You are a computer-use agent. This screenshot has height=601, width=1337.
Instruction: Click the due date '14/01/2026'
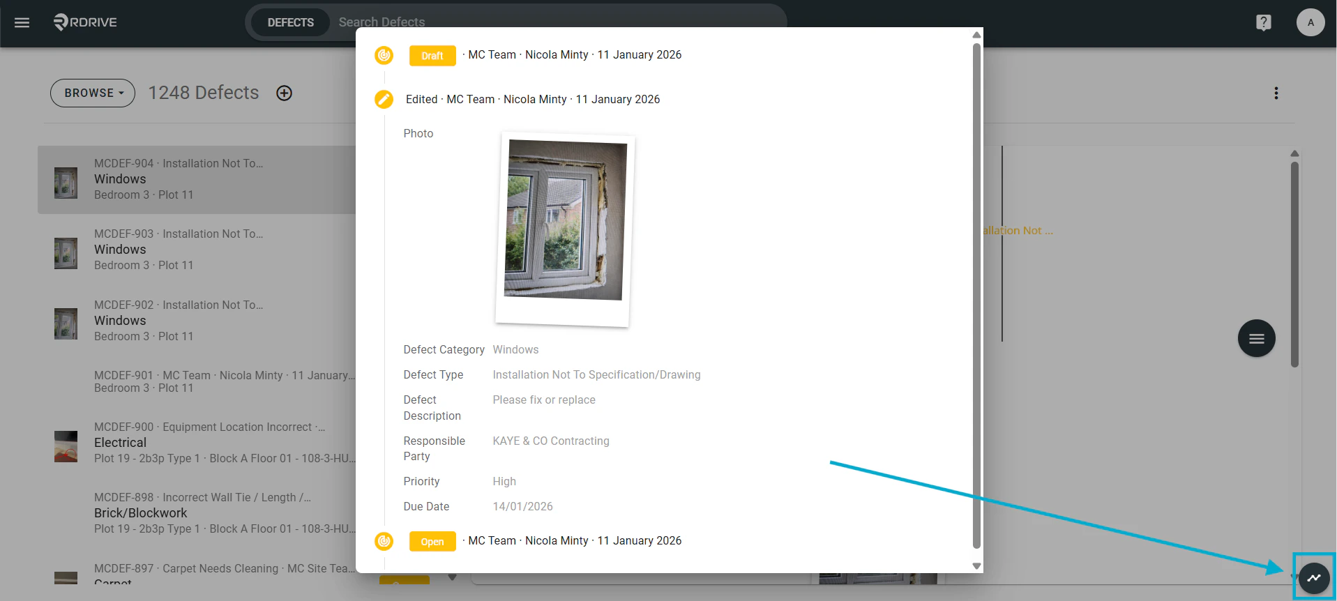[522, 507]
